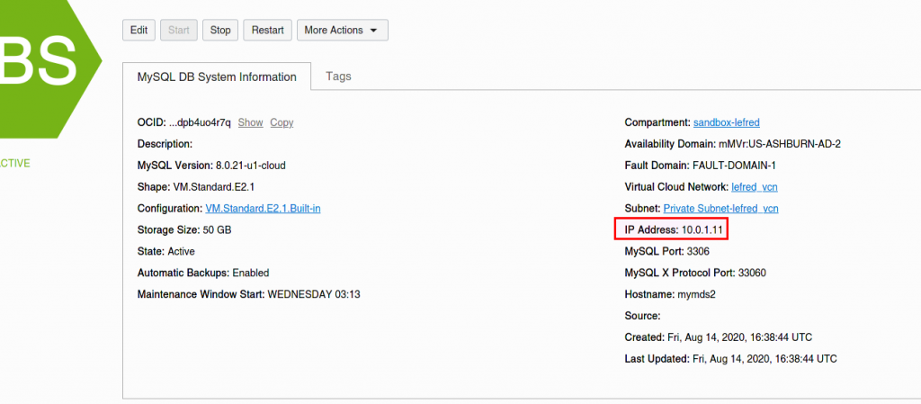Viewport: 921px width, 404px height.
Task: Select the MySQL DB System Information tab
Action: [217, 76]
